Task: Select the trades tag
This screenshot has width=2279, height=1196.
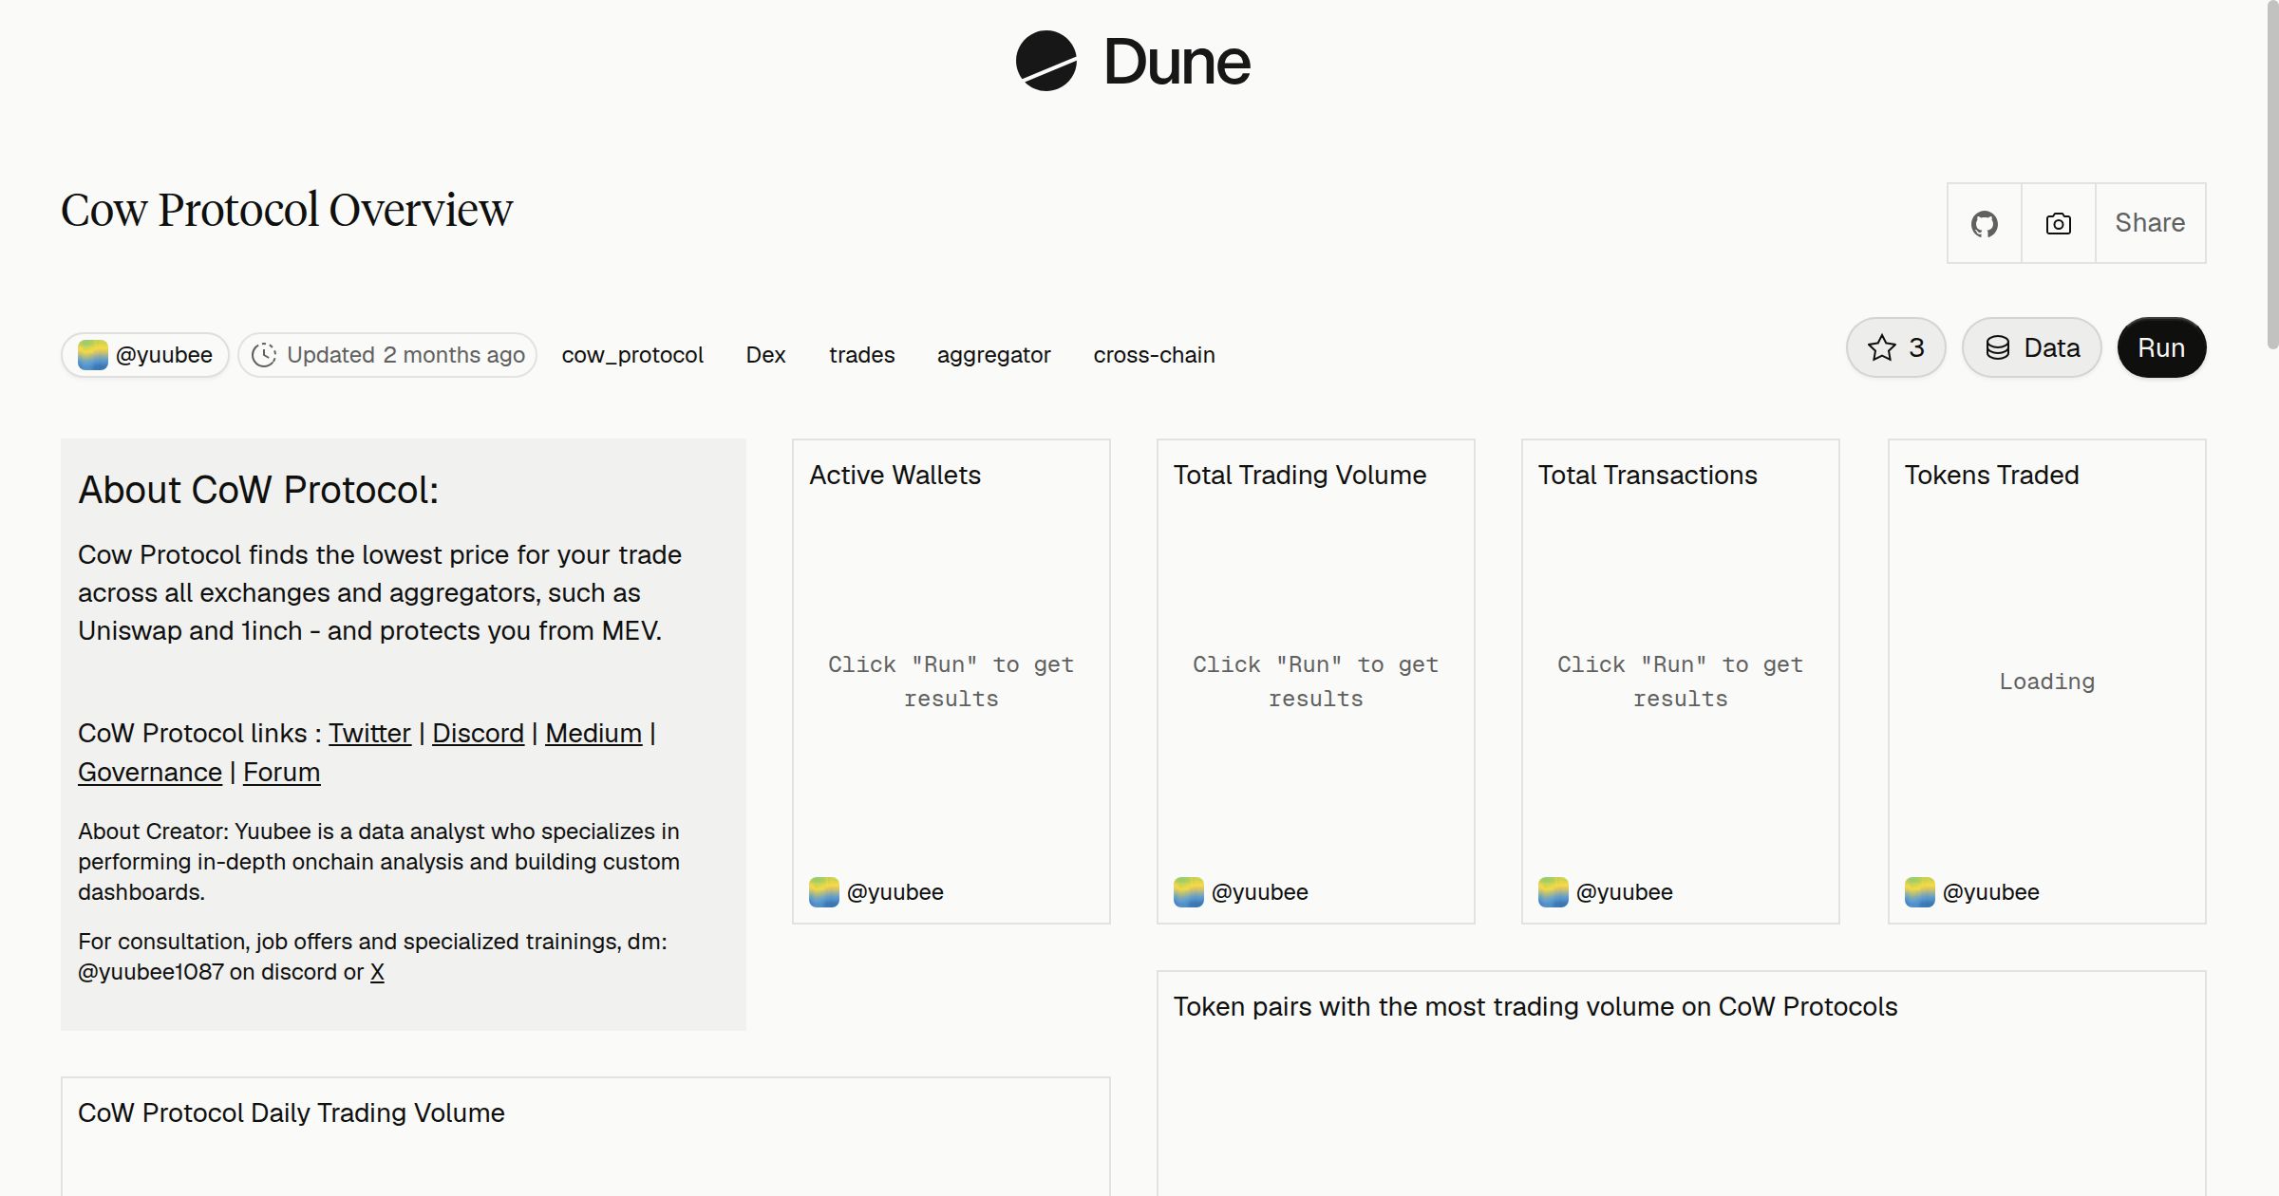Action: pyautogui.click(x=861, y=355)
